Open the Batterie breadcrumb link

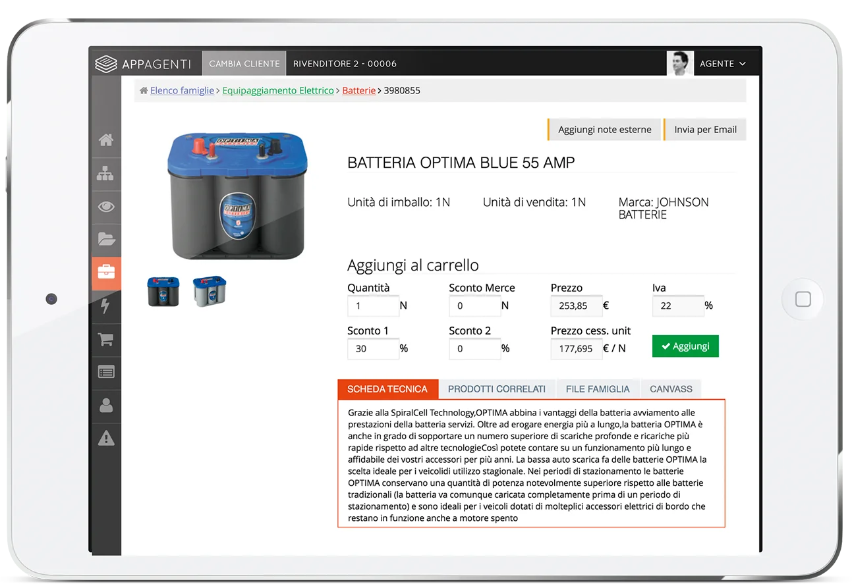(x=358, y=90)
